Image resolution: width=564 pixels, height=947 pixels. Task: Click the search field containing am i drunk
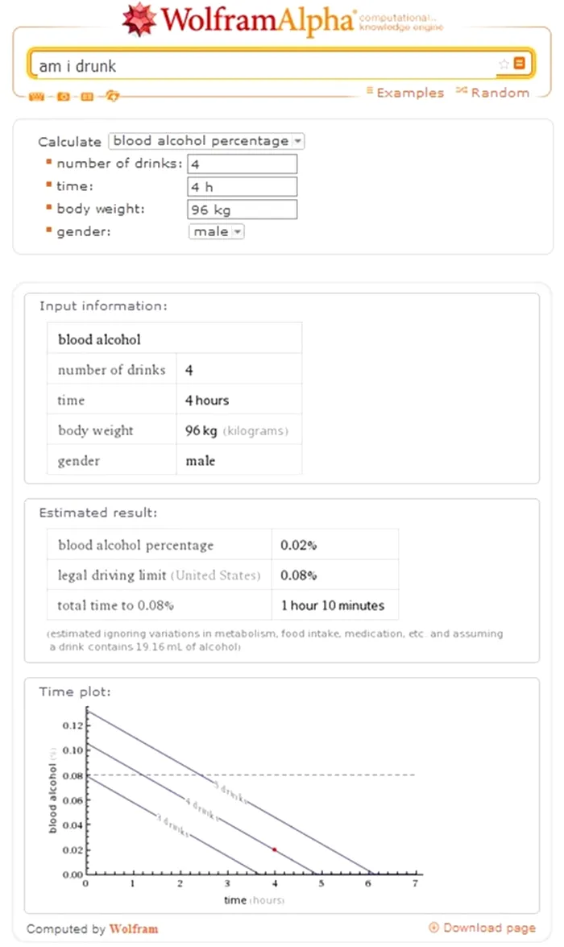pyautogui.click(x=242, y=64)
